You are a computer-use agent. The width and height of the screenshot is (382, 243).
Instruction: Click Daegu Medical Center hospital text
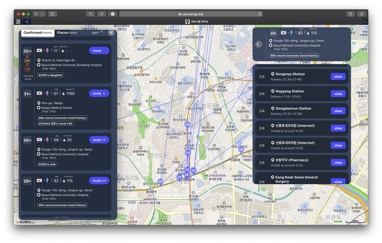57,108
